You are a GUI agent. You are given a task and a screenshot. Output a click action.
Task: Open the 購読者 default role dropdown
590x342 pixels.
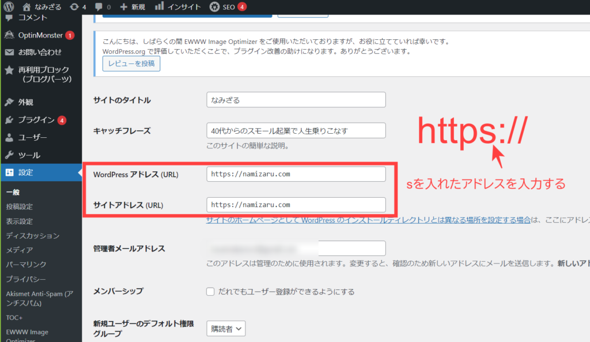tap(226, 329)
